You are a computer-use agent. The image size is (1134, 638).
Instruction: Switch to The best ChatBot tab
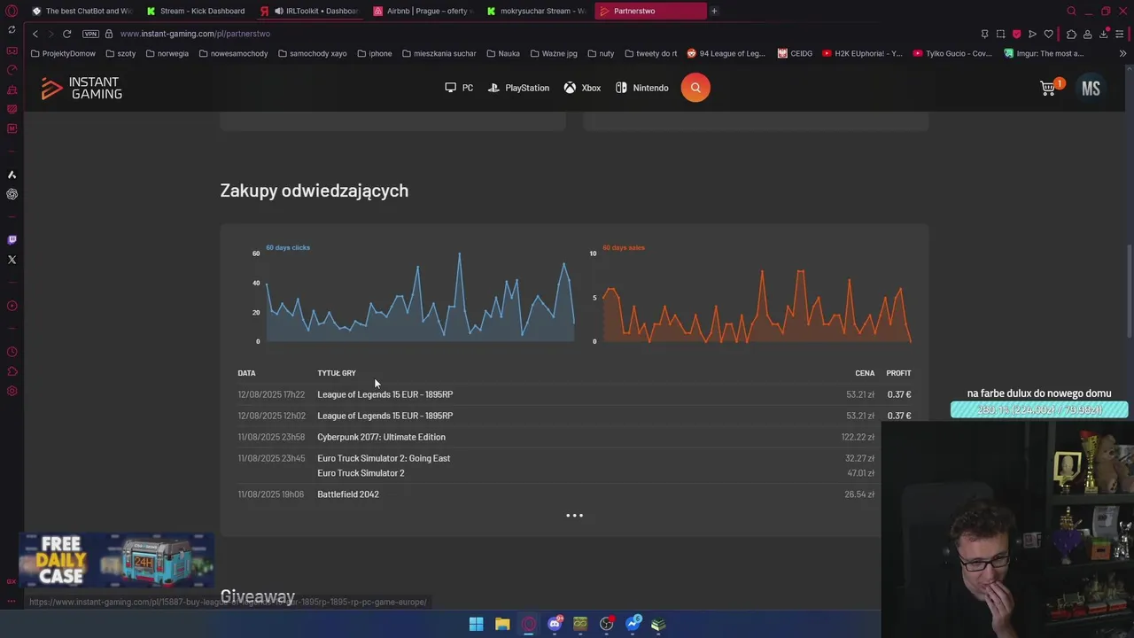pyautogui.click(x=82, y=11)
